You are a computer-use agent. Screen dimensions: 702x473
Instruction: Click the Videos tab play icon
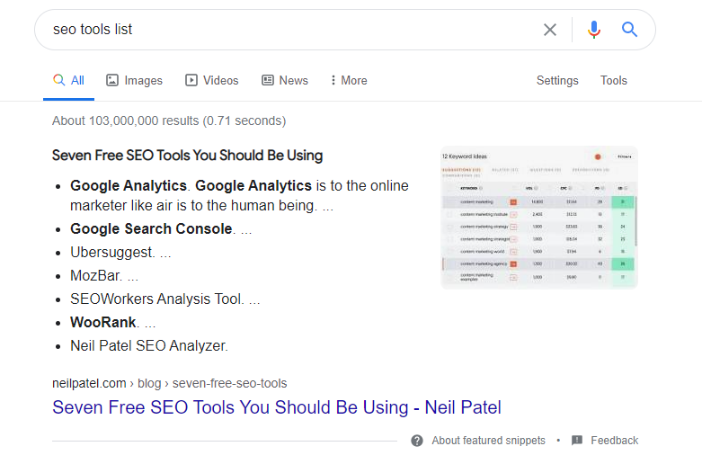tap(191, 80)
